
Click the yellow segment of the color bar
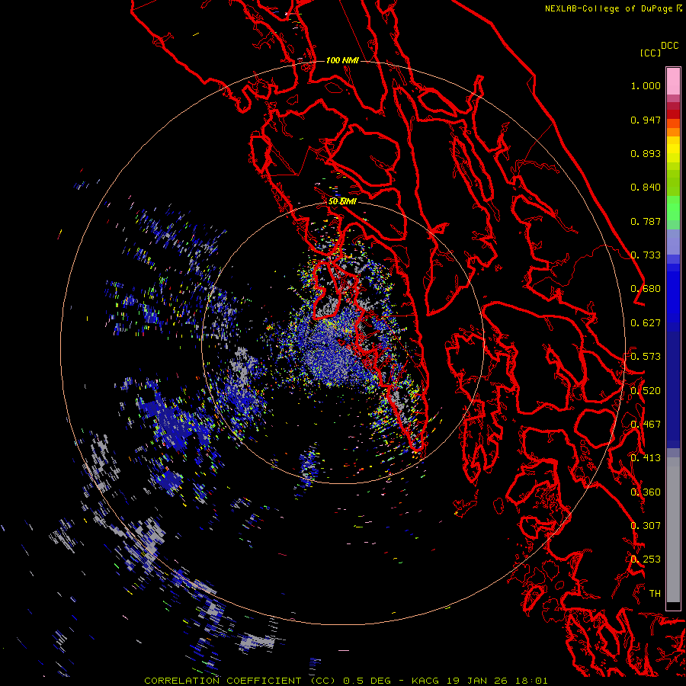[x=673, y=149]
